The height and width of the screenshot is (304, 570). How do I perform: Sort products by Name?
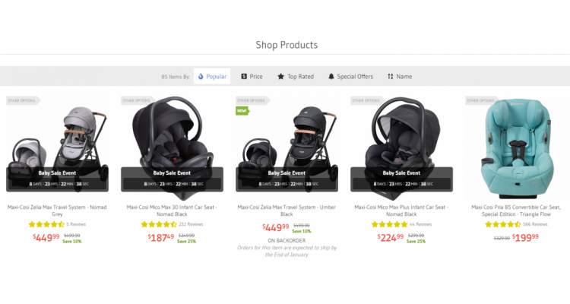[x=400, y=76]
